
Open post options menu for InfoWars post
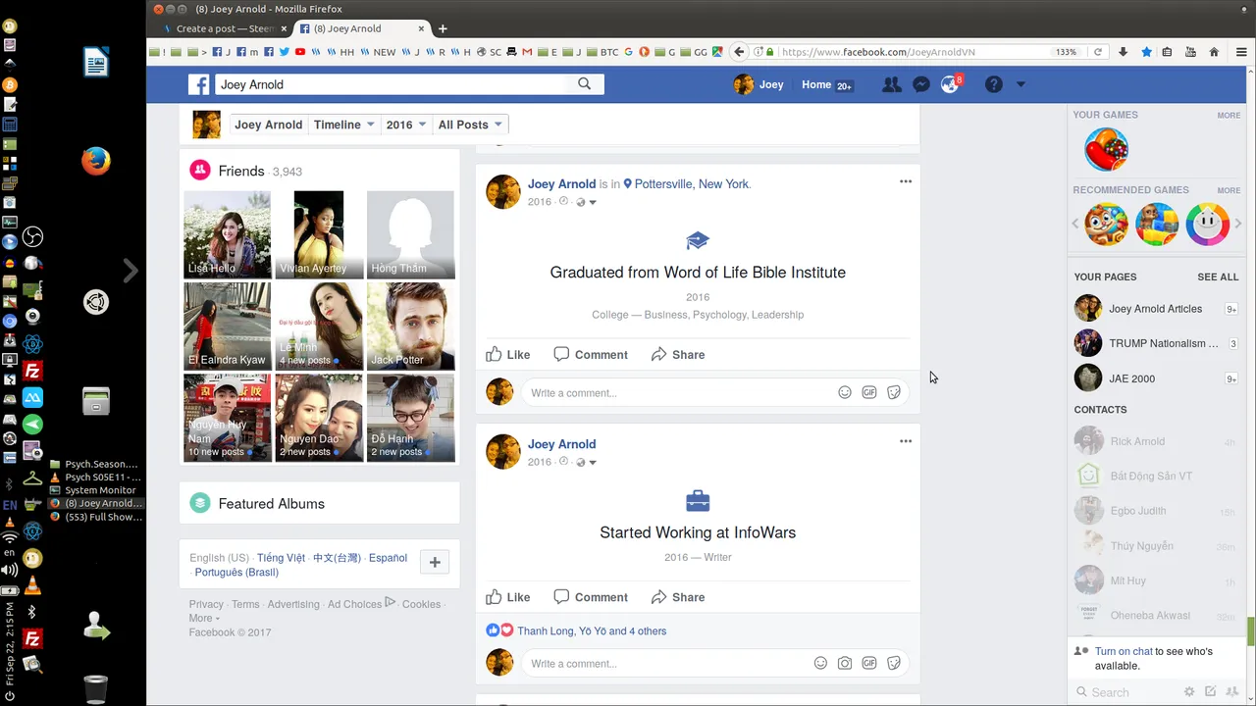point(906,441)
